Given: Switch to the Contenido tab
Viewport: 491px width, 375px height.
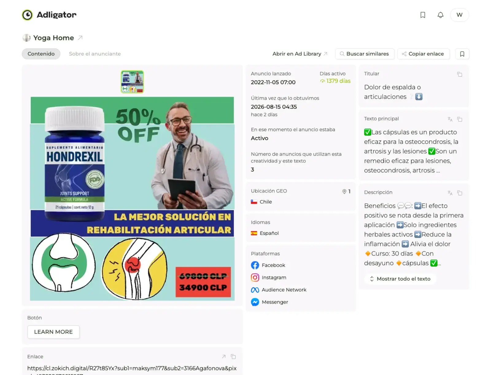Looking at the screenshot, I should pyautogui.click(x=41, y=54).
